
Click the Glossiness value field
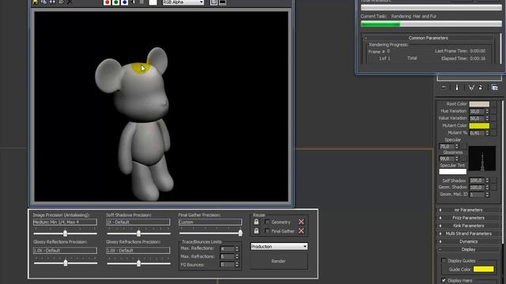pos(446,159)
